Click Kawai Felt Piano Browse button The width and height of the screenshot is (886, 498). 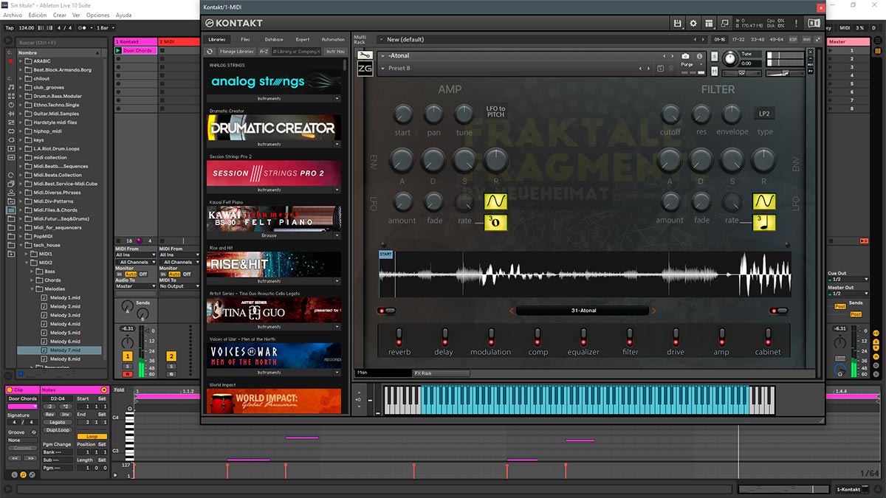(269, 235)
